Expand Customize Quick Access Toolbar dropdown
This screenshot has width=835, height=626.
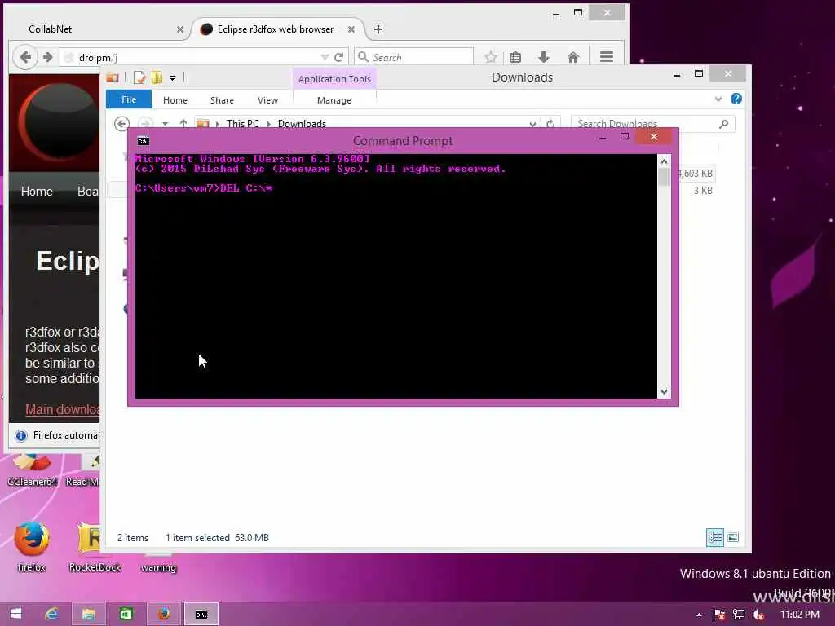coord(173,78)
